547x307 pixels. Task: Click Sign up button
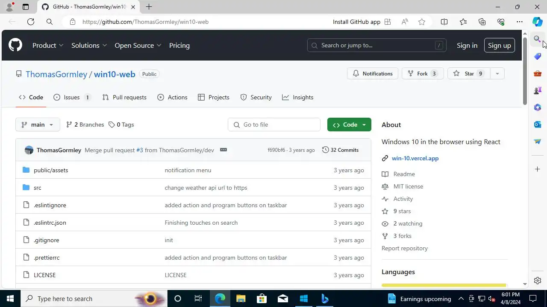pos(499,45)
